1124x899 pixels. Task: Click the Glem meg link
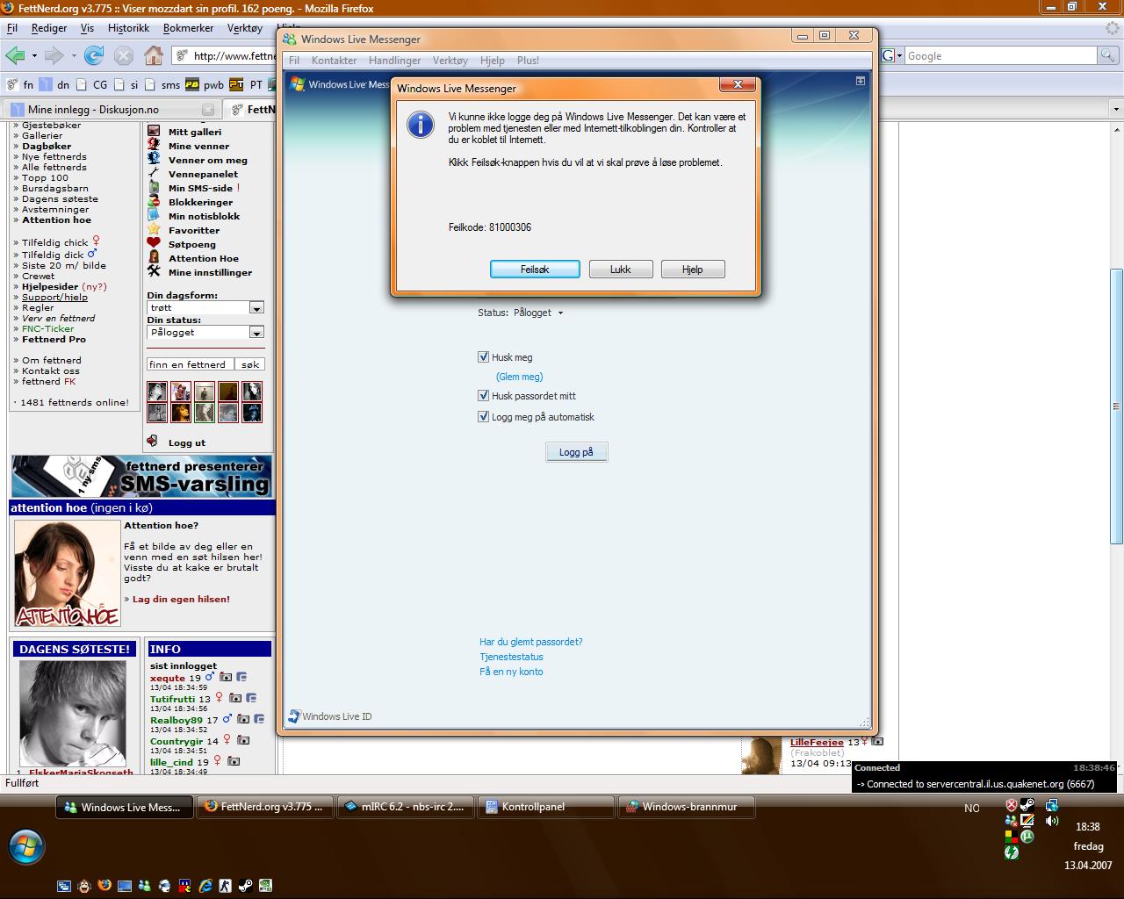point(519,377)
